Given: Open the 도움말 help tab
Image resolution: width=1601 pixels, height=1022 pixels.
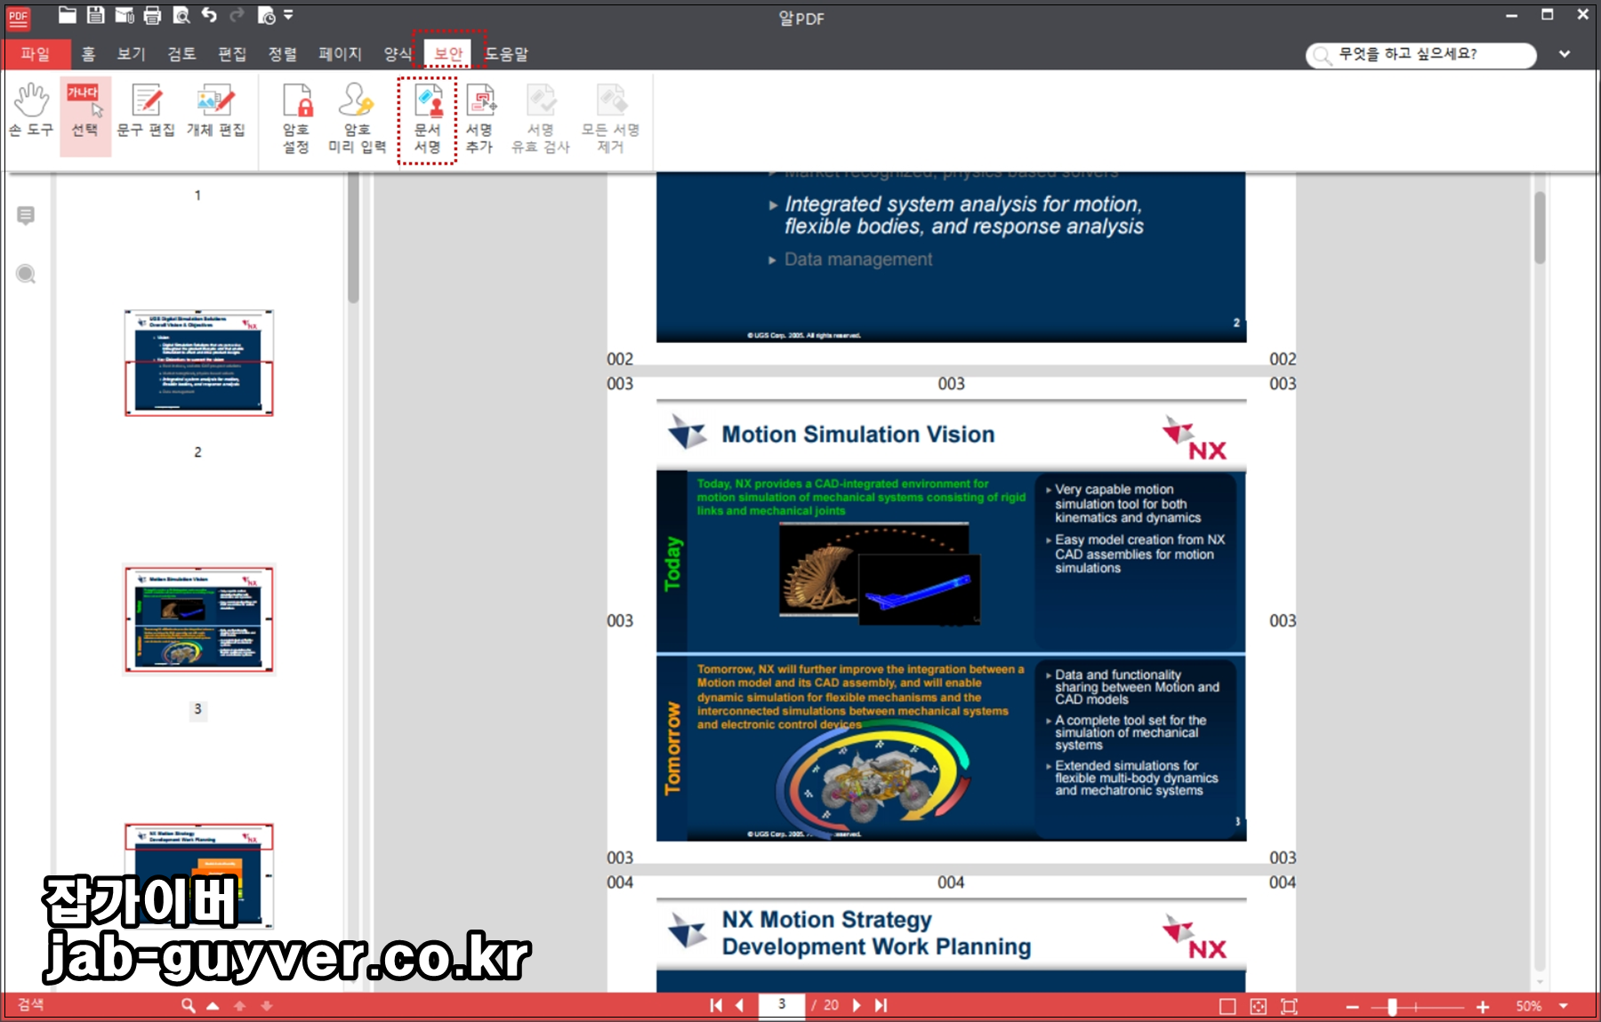Looking at the screenshot, I should coord(506,54).
